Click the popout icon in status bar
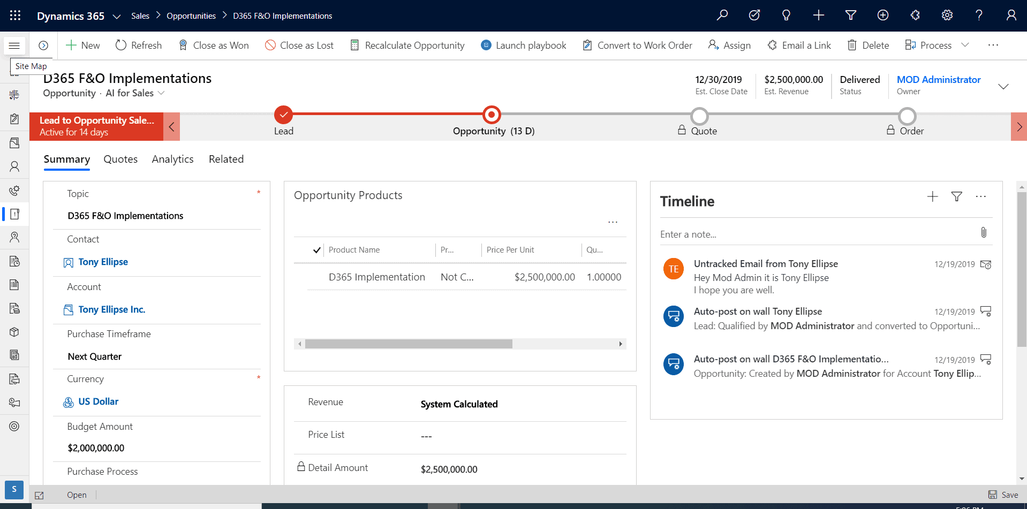 click(39, 495)
